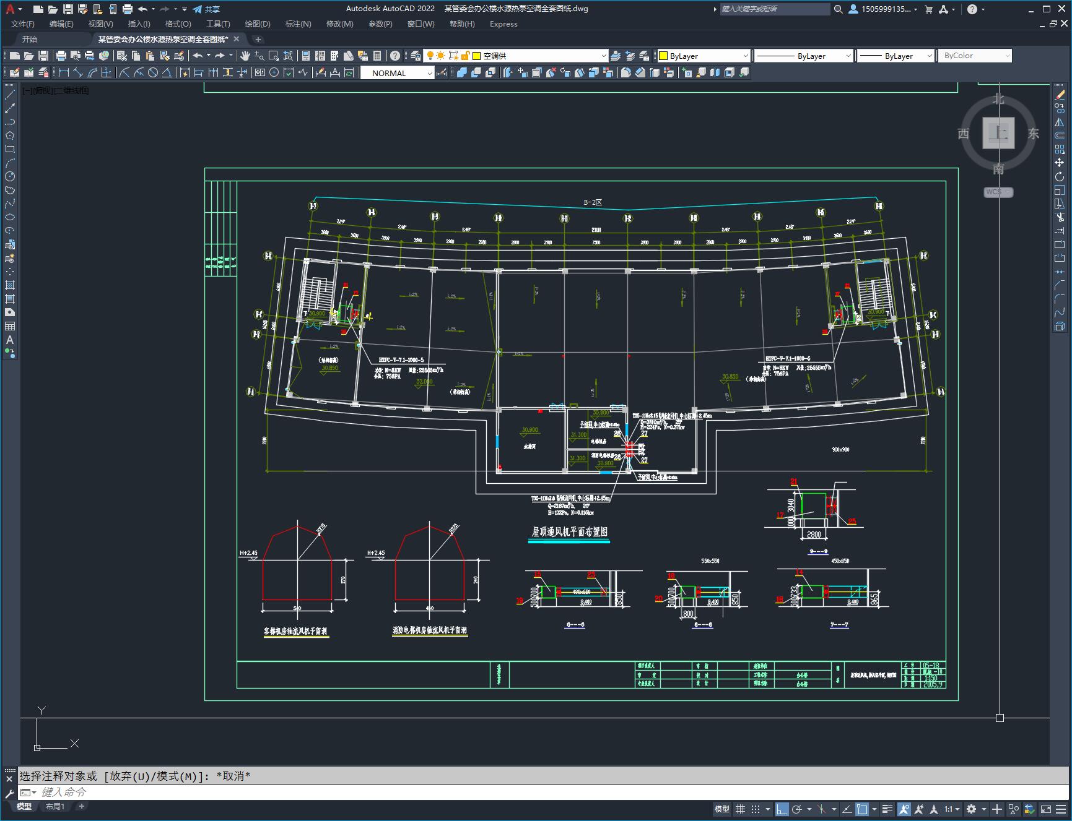
Task: Open the QuickCalc calculator icon
Action: [x=377, y=56]
